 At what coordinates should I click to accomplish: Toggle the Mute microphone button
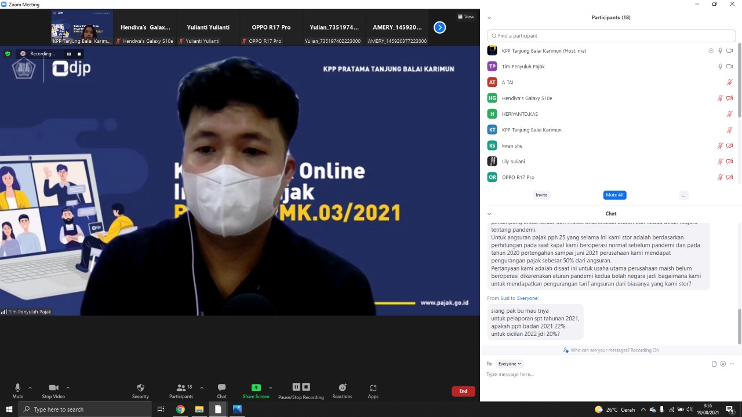tap(17, 387)
